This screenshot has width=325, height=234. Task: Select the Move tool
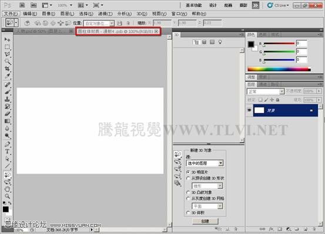point(7,39)
